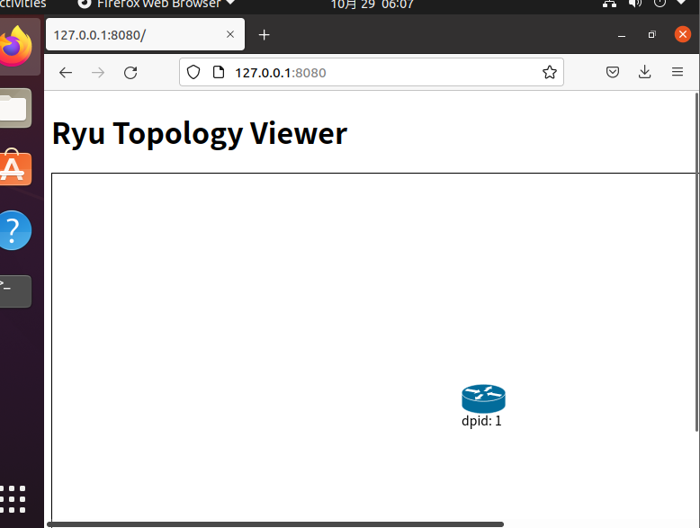
Task: Focus the address bar showing 127.0.0.1:8080
Action: 372,72
